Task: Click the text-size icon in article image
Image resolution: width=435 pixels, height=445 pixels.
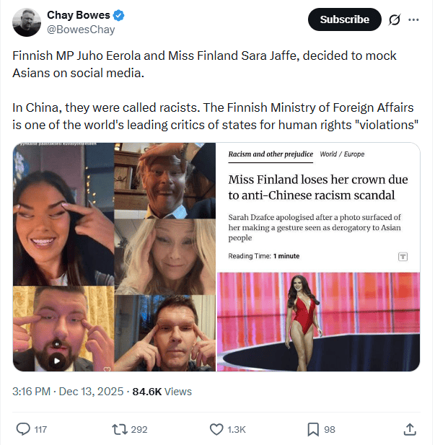Action: 403,257
